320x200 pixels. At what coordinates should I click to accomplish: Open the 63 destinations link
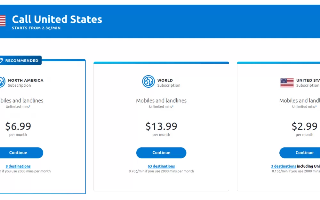(x=161, y=166)
